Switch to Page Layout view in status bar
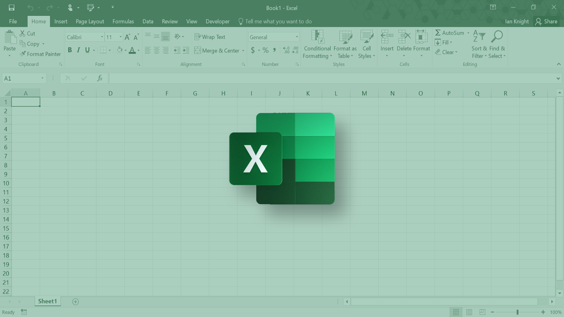Screen dimensions: 564x317 (469, 312)
